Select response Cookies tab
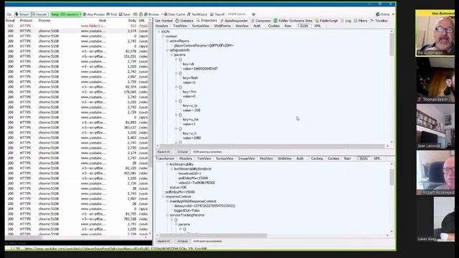Screen dimensions: 459x258 click(x=333, y=158)
